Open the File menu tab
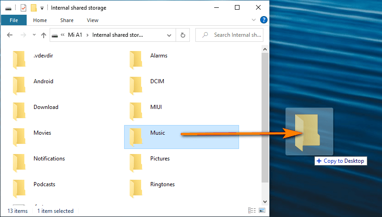The width and height of the screenshot is (382, 217). (14, 20)
